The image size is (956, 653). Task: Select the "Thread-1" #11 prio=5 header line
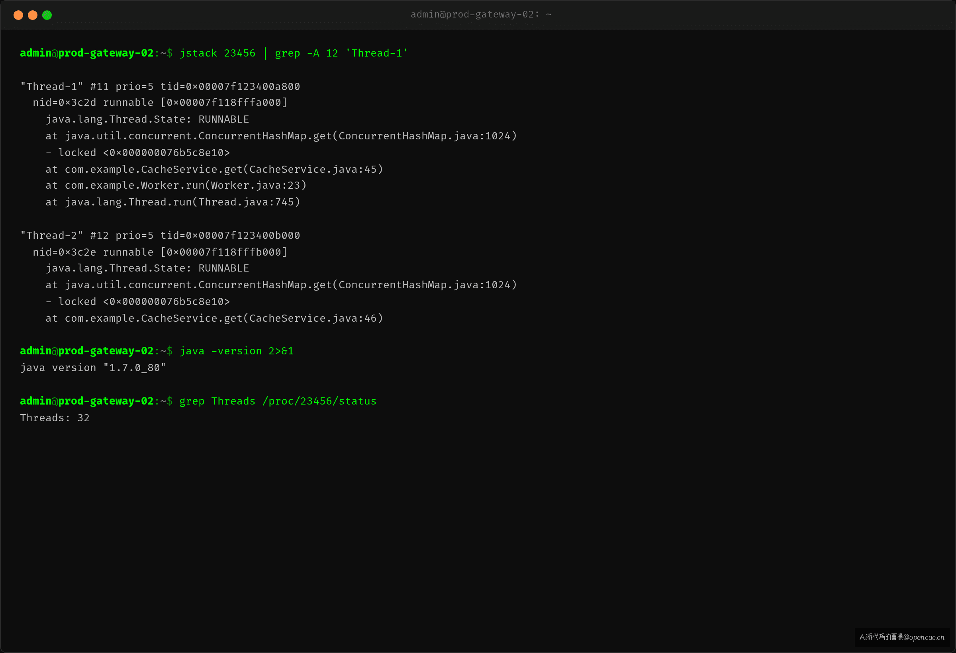(160, 87)
